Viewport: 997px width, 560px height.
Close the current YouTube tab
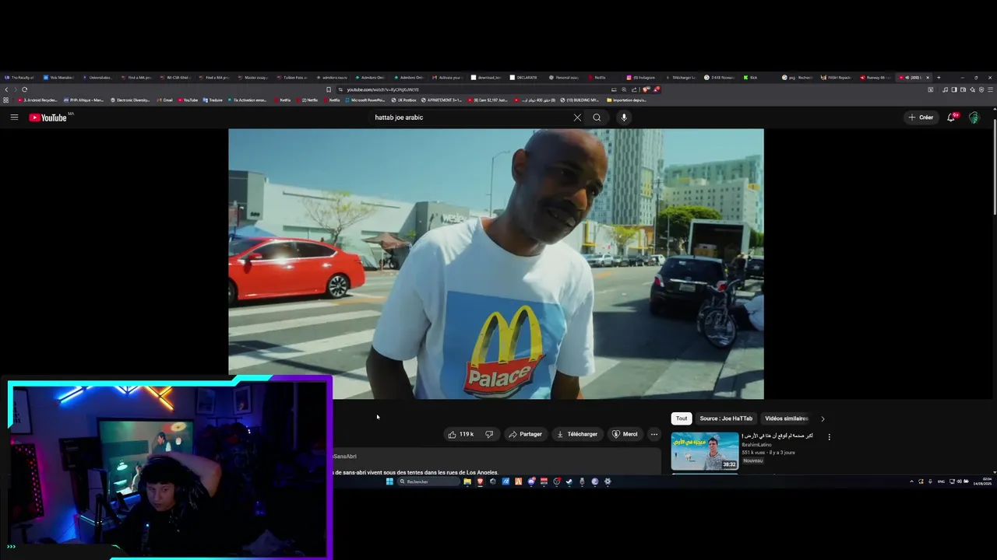(x=927, y=78)
